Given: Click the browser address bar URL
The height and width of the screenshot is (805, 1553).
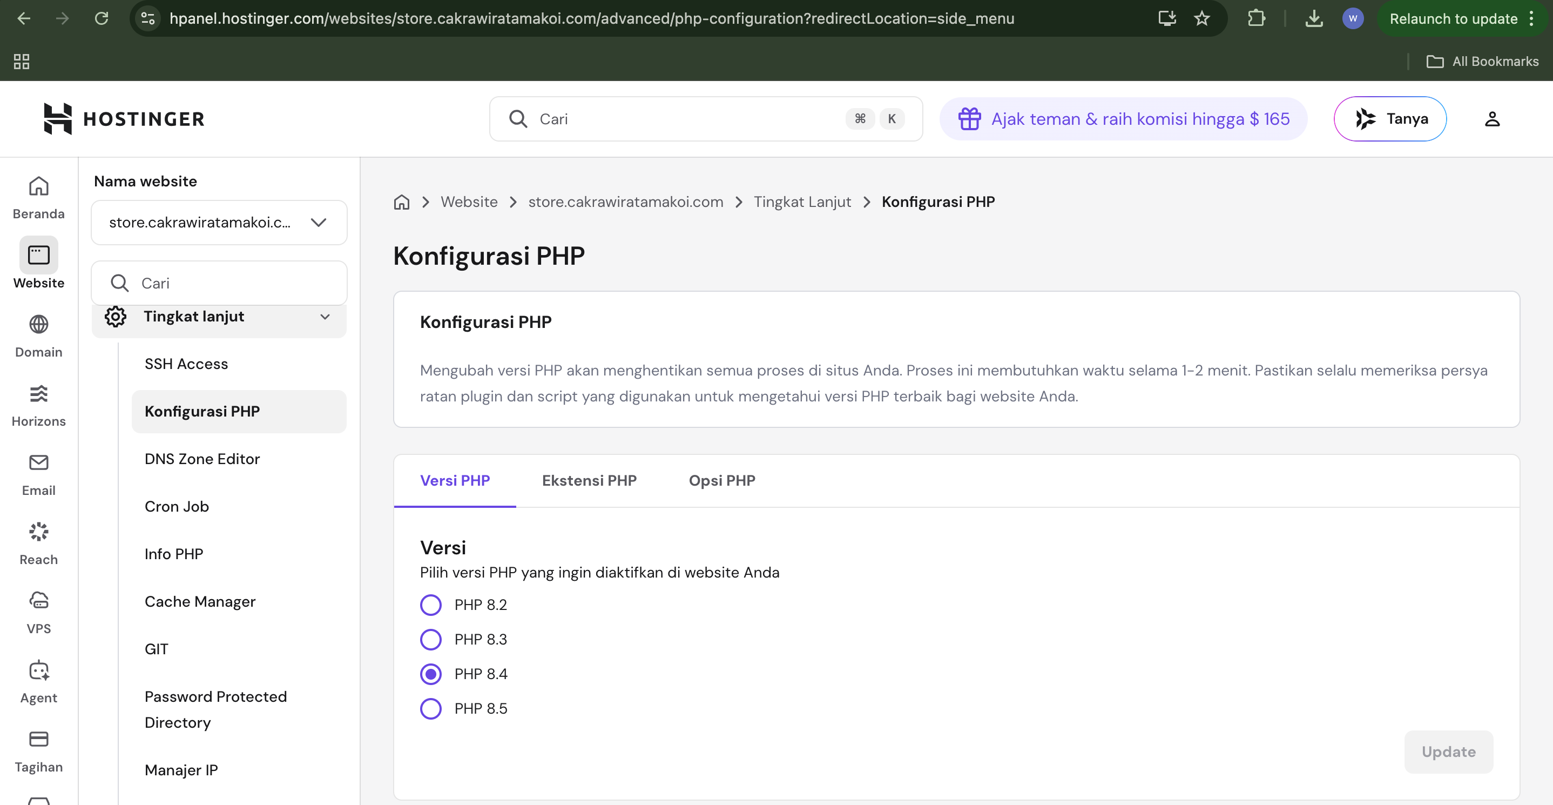Looking at the screenshot, I should (591, 19).
